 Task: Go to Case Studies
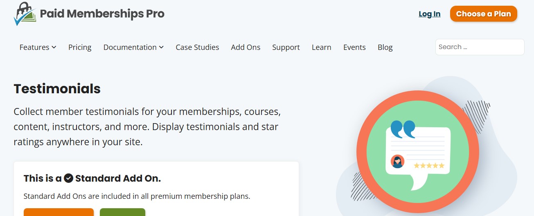pyautogui.click(x=197, y=47)
